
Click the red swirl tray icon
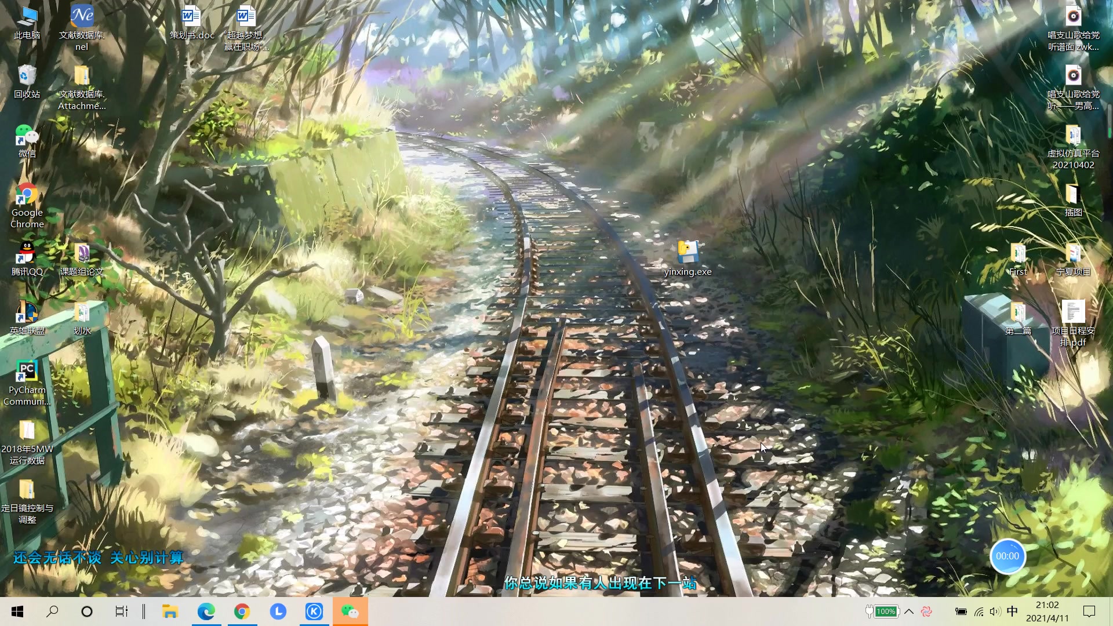click(926, 612)
